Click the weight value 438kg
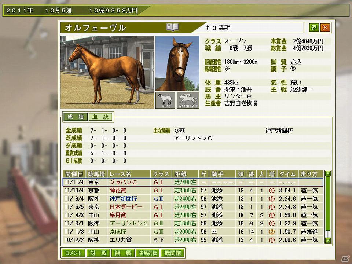Screen dimensions: 352x264 tap(231, 82)
